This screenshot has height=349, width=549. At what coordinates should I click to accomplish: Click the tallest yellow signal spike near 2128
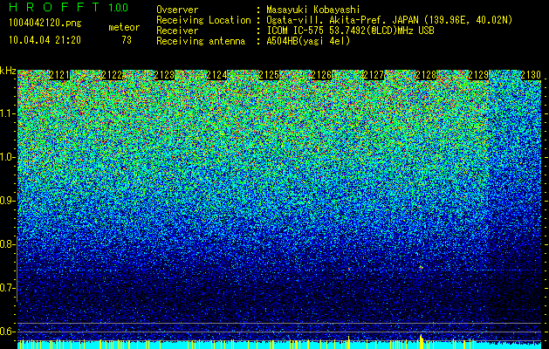click(422, 341)
